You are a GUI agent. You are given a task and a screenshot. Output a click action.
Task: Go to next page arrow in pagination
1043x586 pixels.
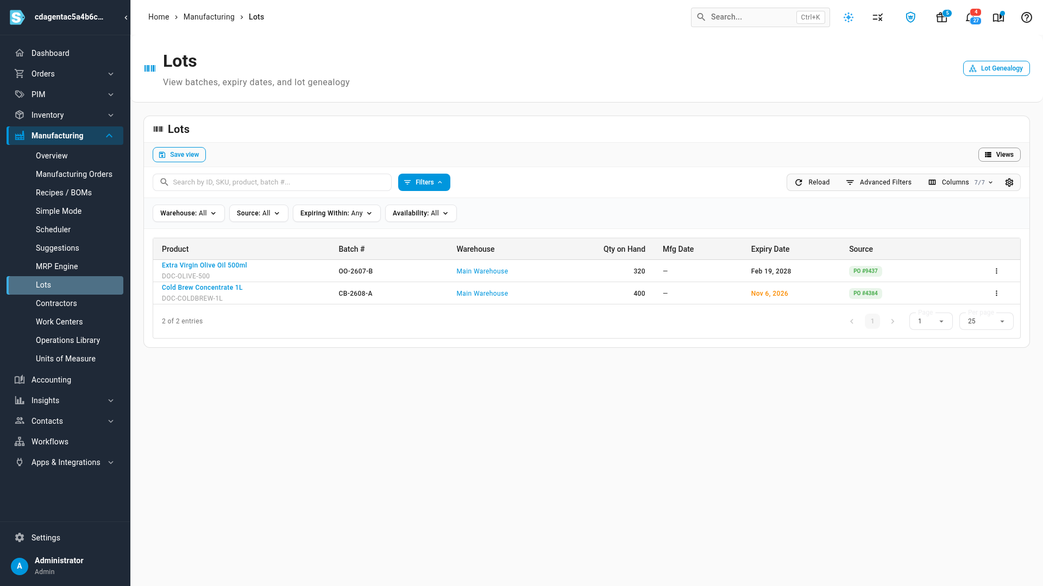click(x=893, y=321)
